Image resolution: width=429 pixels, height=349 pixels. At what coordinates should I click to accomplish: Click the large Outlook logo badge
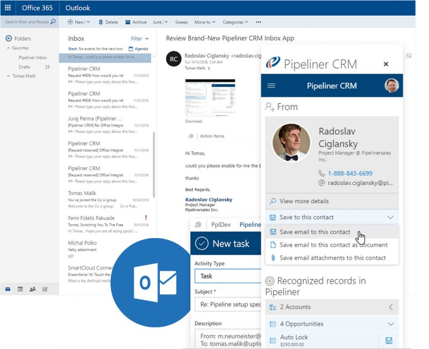[155, 283]
